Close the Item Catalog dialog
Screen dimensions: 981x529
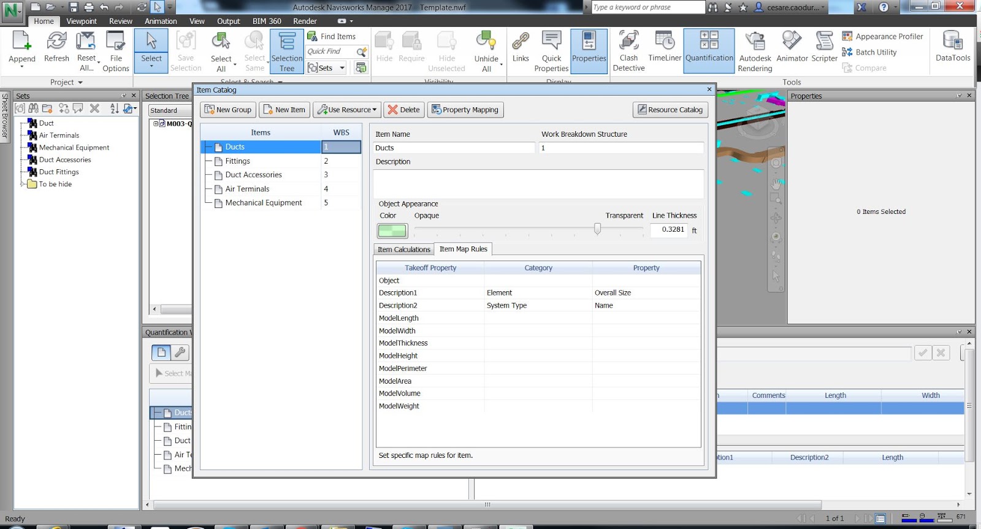[709, 89]
